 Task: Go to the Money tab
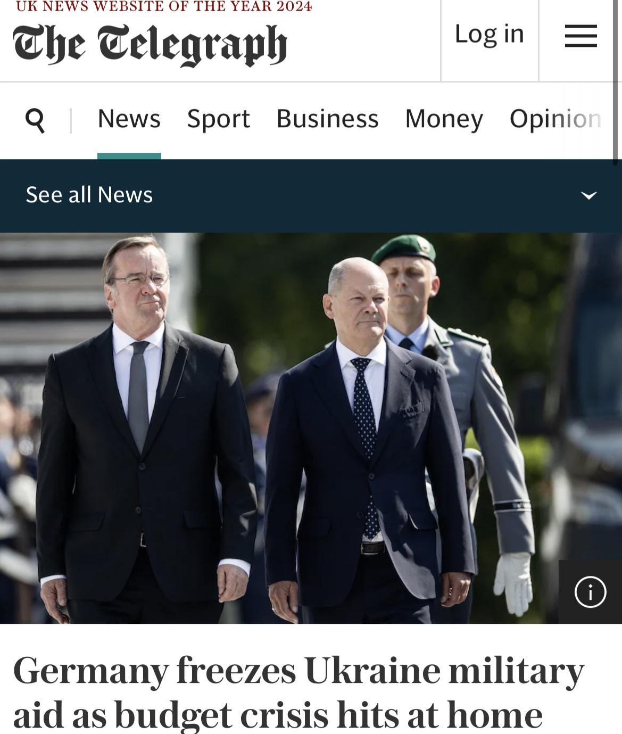pos(444,119)
